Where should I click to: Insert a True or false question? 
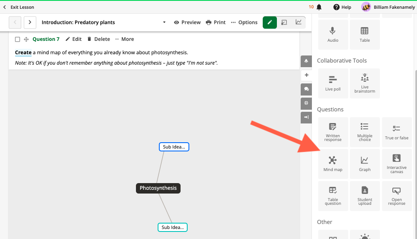[397, 132]
